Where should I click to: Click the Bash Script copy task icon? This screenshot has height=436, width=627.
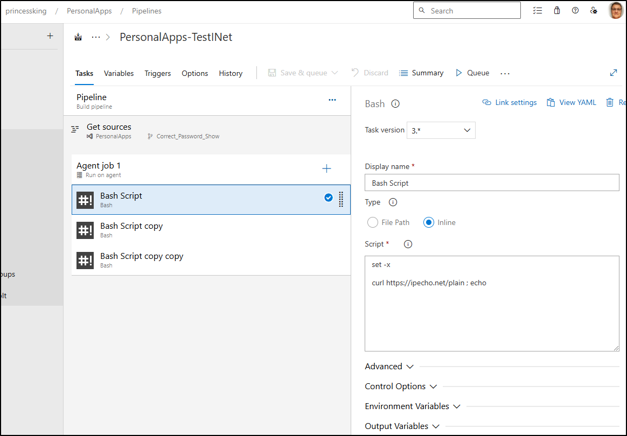(85, 230)
